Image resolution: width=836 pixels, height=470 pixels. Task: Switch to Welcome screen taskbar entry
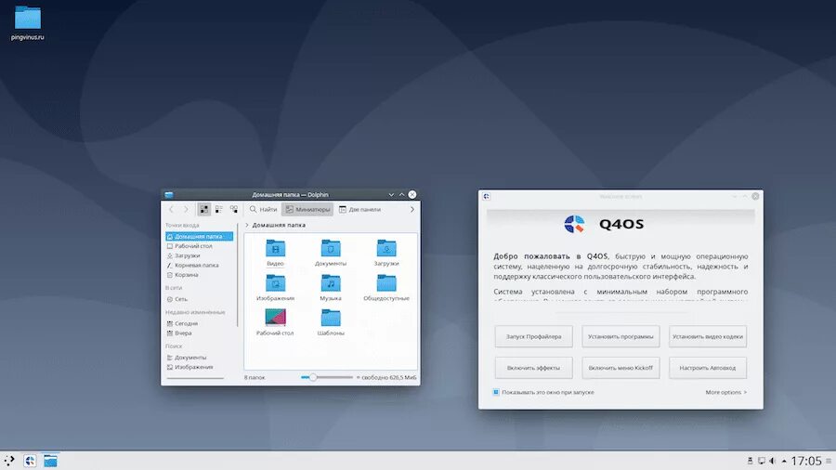coord(30,461)
